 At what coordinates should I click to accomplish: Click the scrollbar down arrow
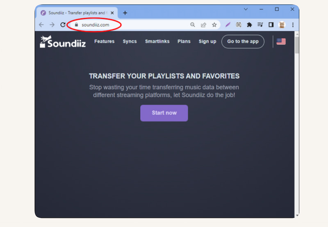[x=297, y=216]
